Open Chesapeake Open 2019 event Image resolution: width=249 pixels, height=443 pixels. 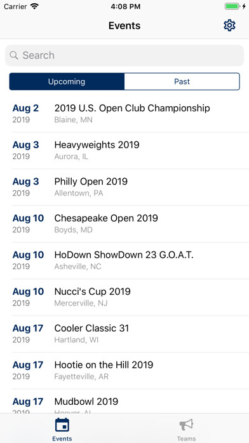(x=124, y=224)
